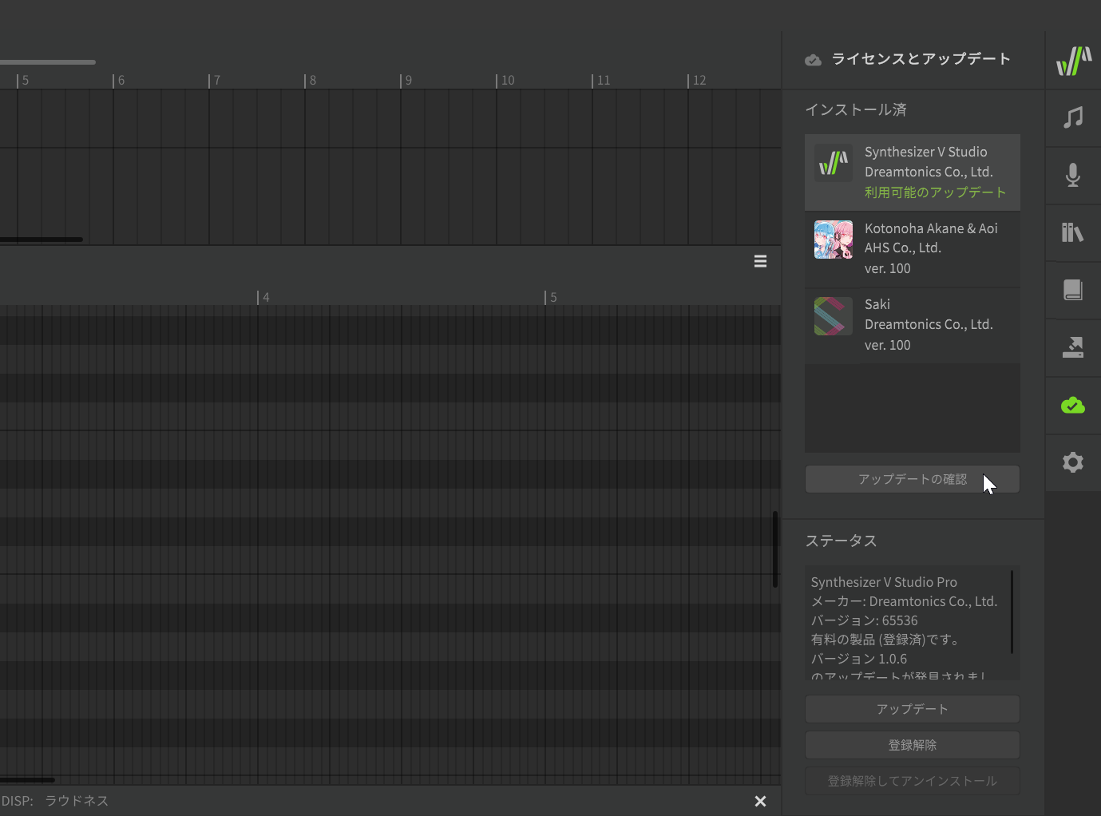Open the dictionary book panel
Image resolution: width=1101 pixels, height=816 pixels.
point(1073,290)
